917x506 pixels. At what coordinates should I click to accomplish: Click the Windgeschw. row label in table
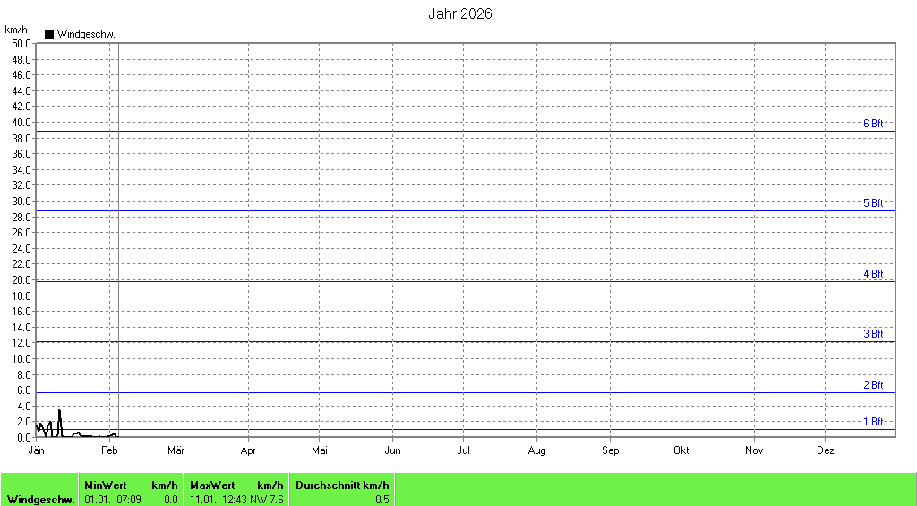40,499
